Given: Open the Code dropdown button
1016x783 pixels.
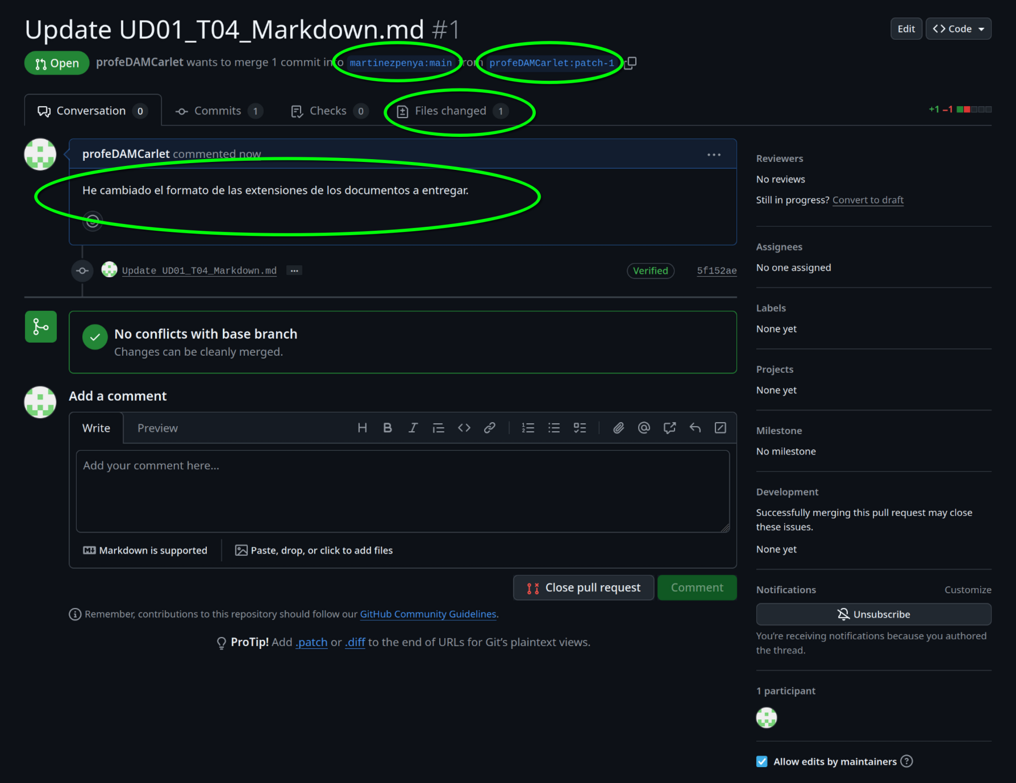Looking at the screenshot, I should 958,29.
